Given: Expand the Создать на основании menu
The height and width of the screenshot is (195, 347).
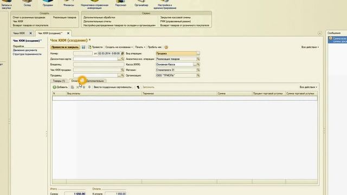Looking at the screenshot, I should [x=119, y=47].
